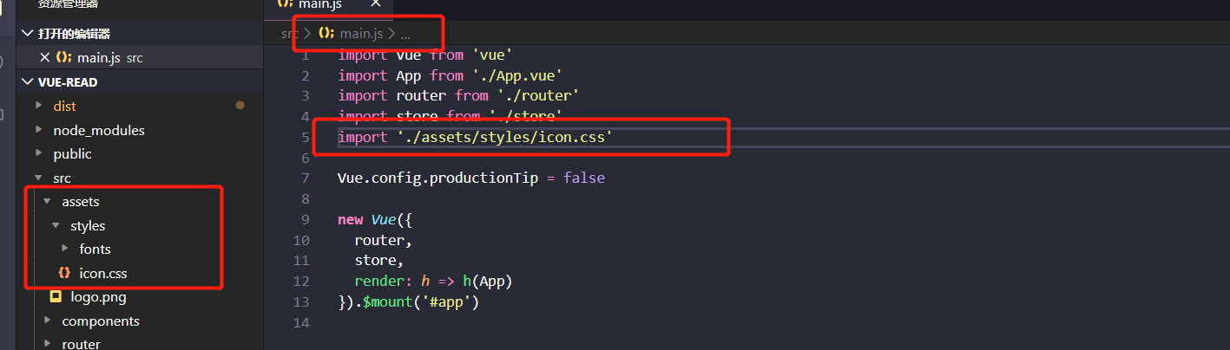Expand the fonts folder

pyautogui.click(x=64, y=249)
